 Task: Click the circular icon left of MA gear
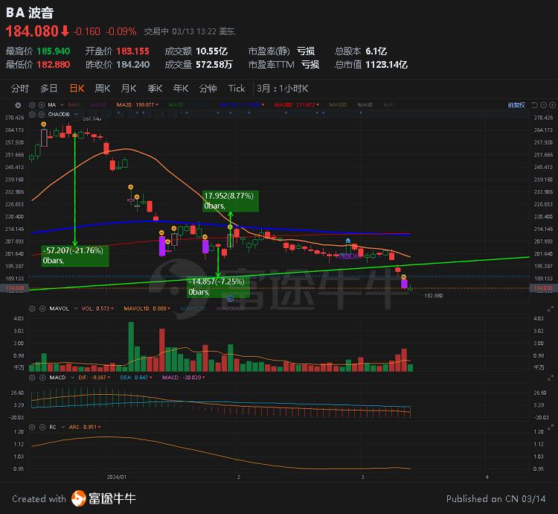(x=18, y=105)
